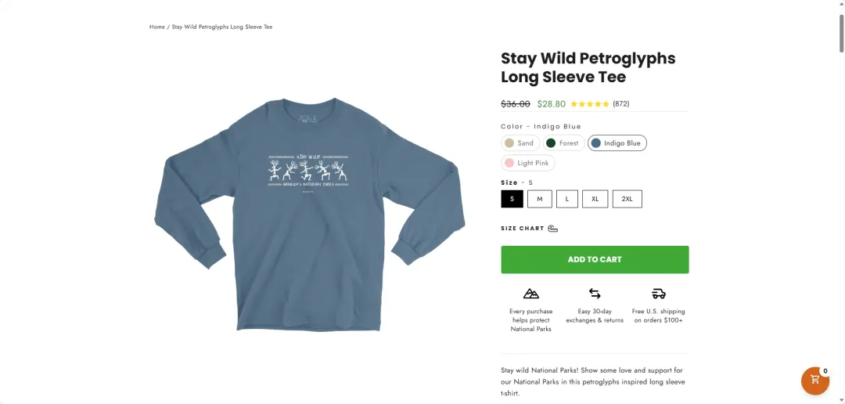Viewport: 845px width, 404px height.
Task: Choose size 2XL
Action: coord(627,199)
